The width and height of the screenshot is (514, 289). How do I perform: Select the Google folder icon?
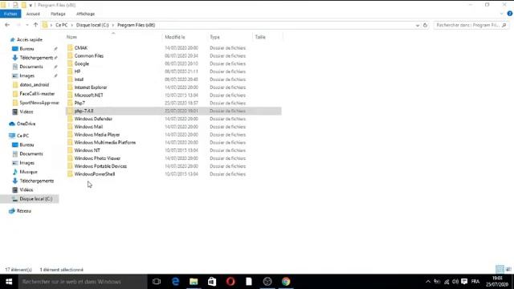[x=70, y=63]
